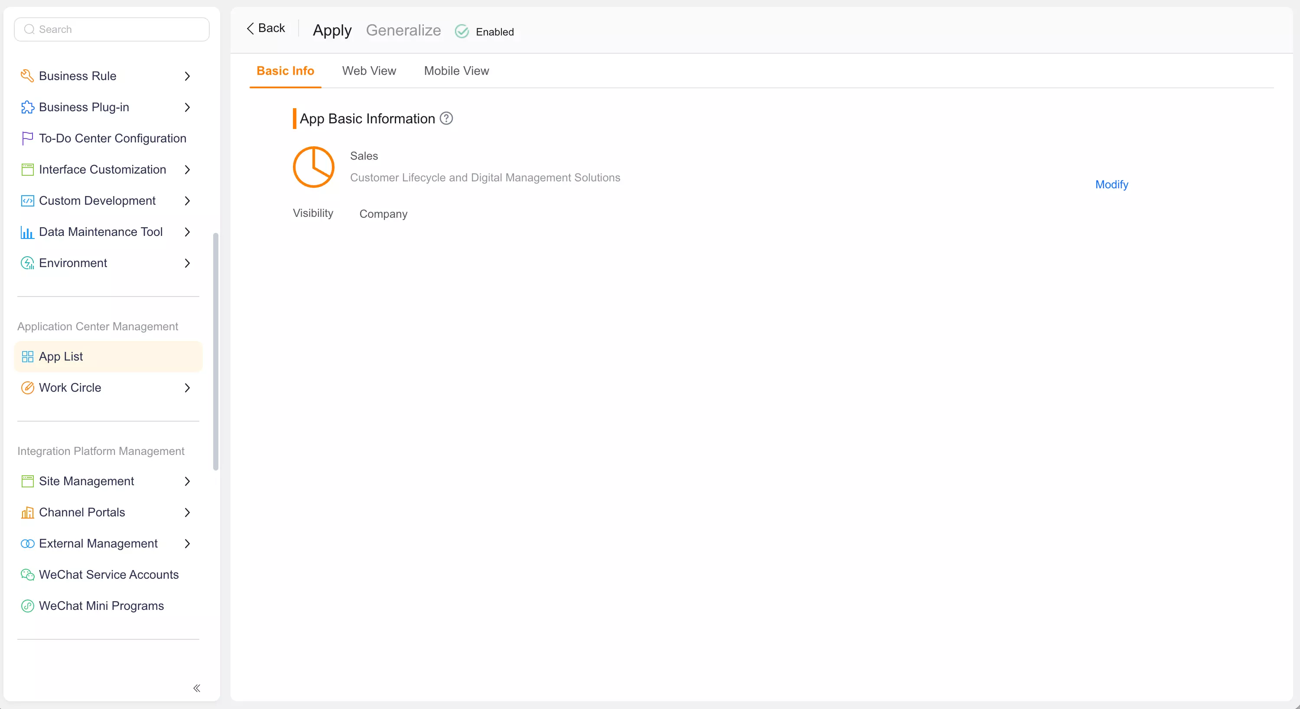
Task: Expand the Data Maintenance Tool chevron
Action: 187,232
